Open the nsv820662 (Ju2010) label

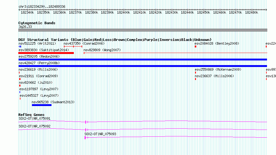(x=36, y=82)
